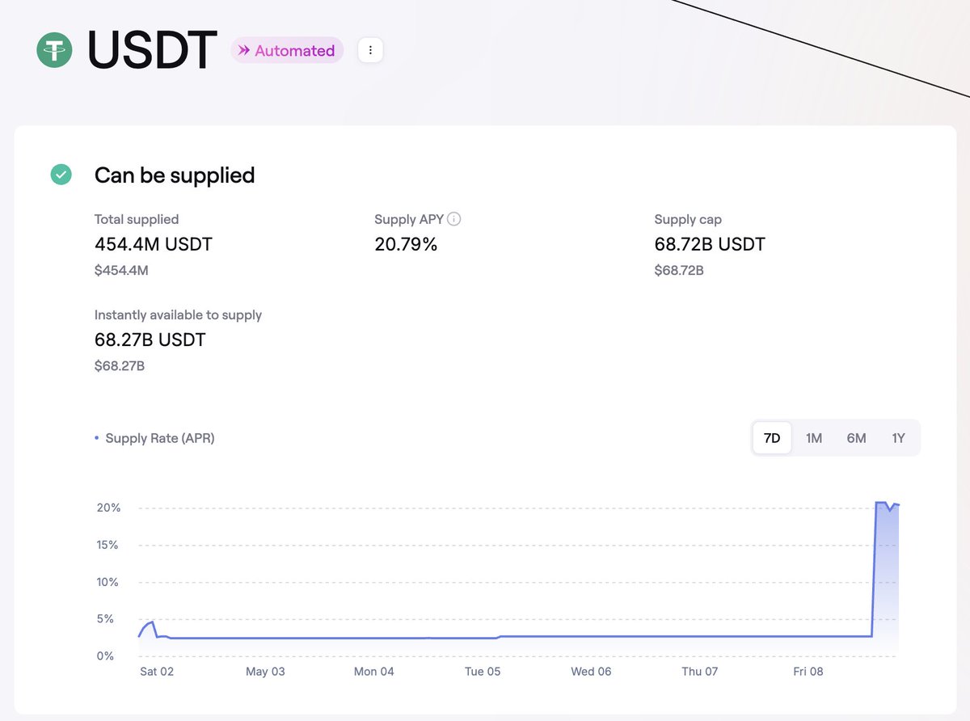Click the 'Total supplied' label
The width and height of the screenshot is (970, 721).
click(137, 219)
